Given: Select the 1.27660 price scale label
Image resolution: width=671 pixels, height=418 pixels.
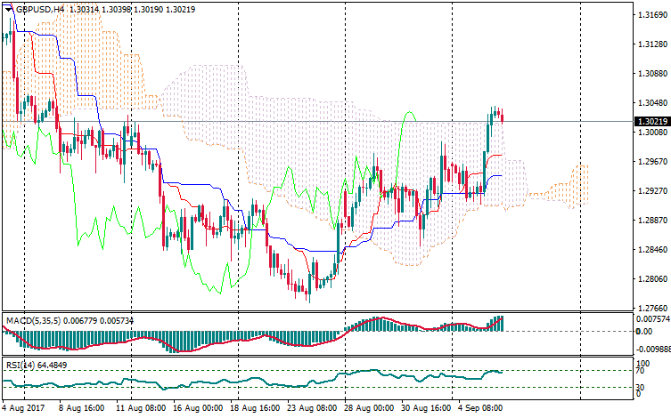Looking at the screenshot, I should (648, 308).
